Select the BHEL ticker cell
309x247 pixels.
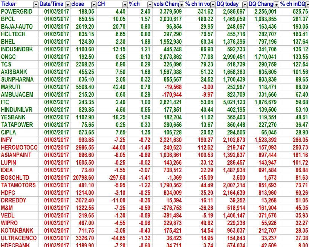19,42
